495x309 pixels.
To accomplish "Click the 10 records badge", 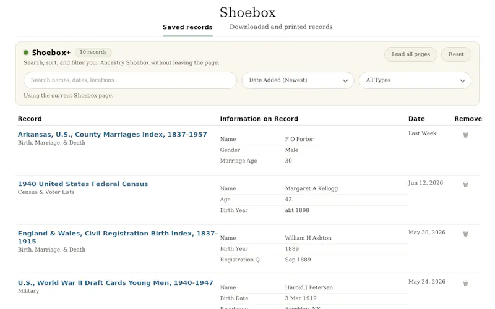I will coord(93,53).
